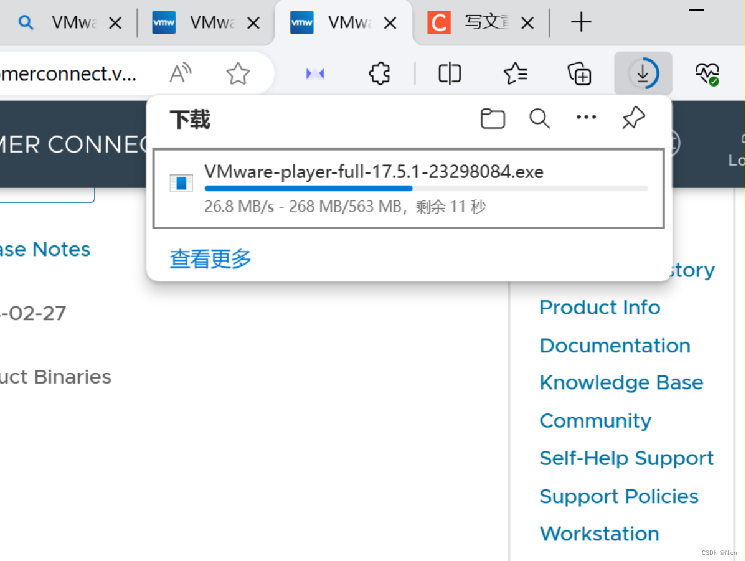Image resolution: width=746 pixels, height=561 pixels.
Task: Click the Downloads toolbar icon
Action: 643,73
